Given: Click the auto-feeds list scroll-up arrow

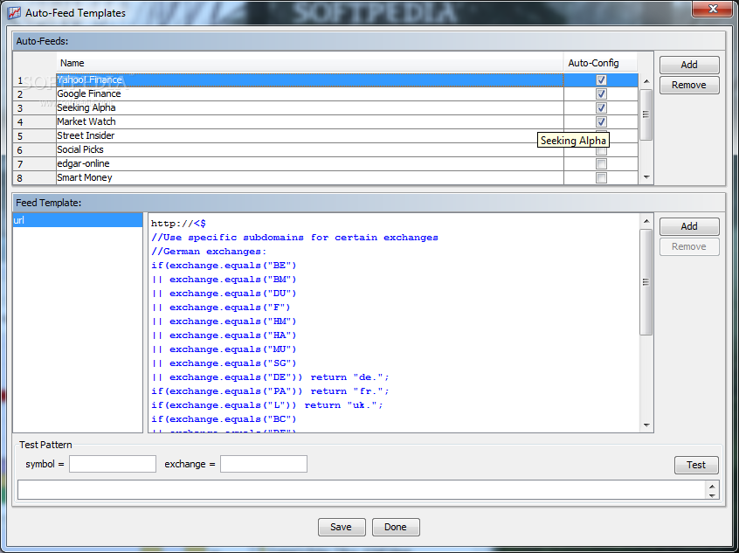Looking at the screenshot, I should point(646,81).
